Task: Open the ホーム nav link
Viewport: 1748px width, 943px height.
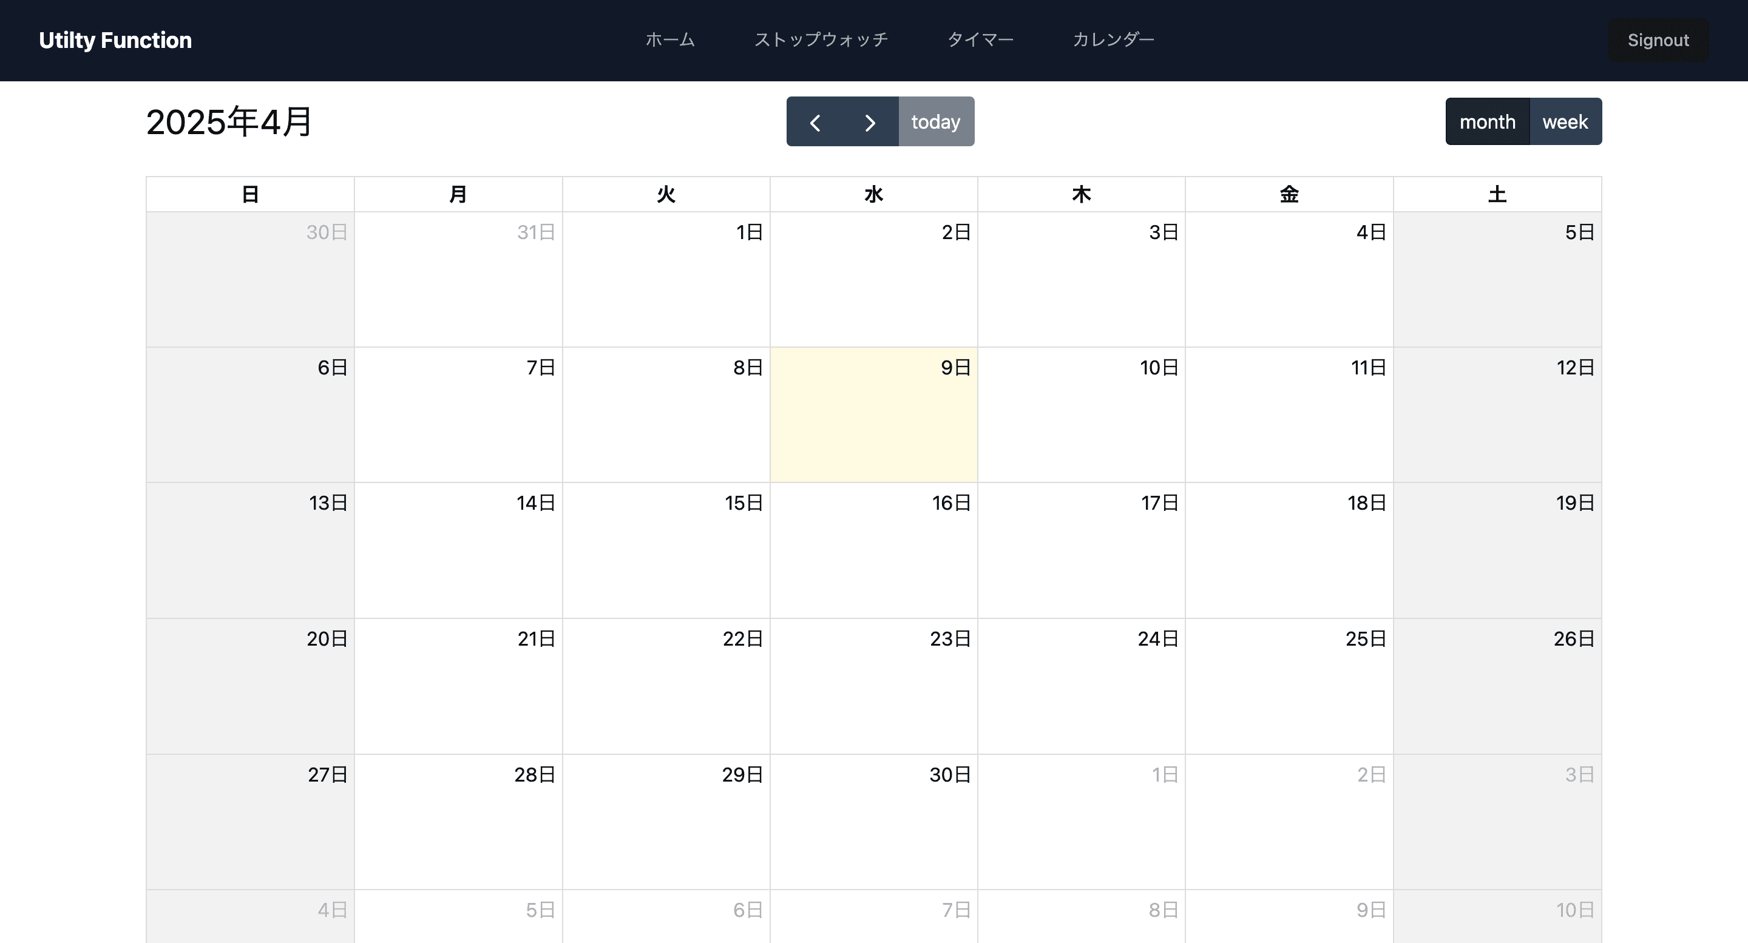Action: coord(669,40)
